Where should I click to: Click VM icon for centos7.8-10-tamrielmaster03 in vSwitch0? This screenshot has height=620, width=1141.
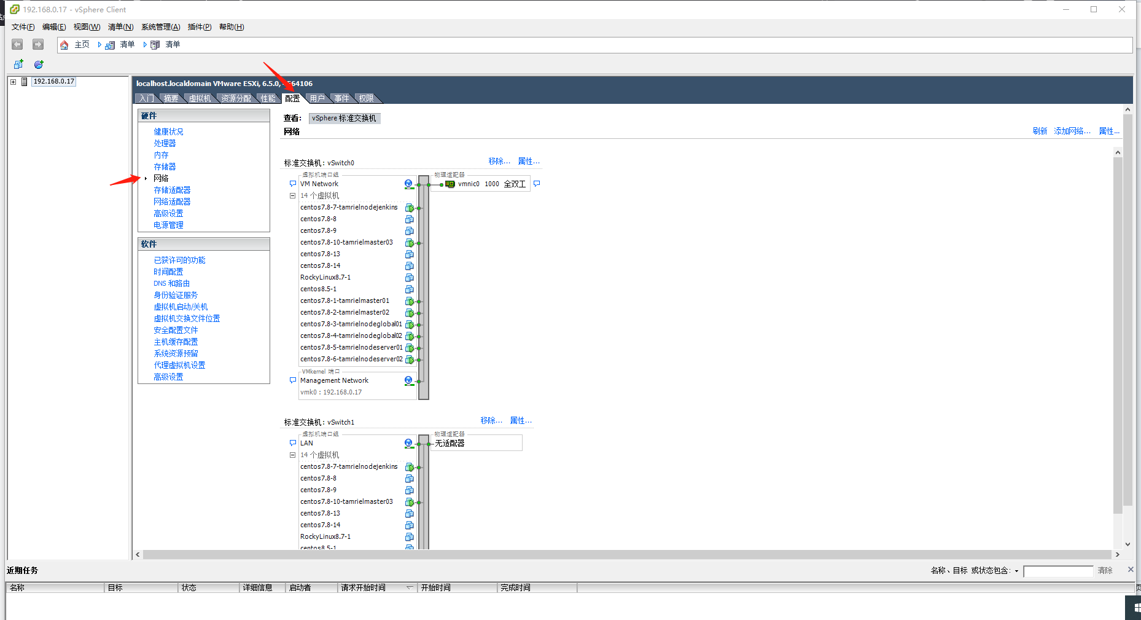(x=410, y=243)
